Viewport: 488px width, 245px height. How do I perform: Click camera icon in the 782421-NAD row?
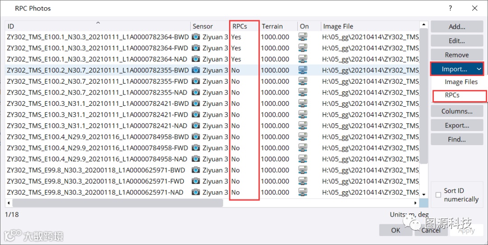click(196, 126)
